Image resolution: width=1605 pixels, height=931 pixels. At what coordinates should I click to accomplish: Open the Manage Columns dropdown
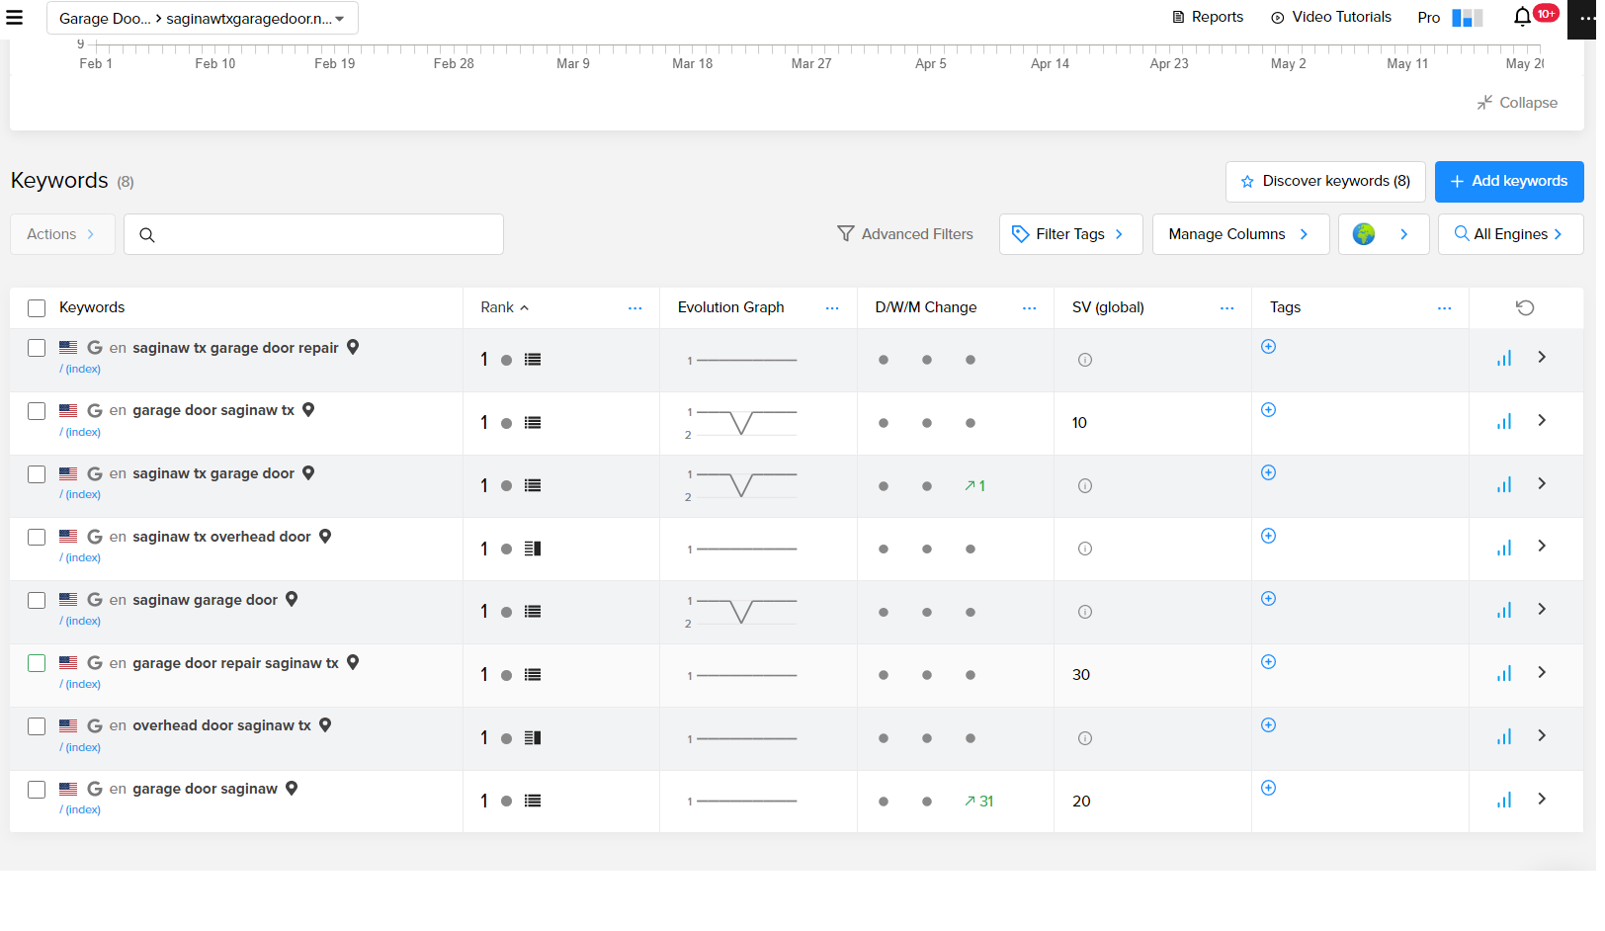pos(1239,234)
